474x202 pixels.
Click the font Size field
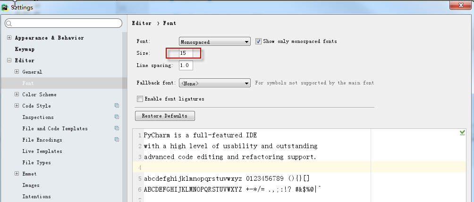point(186,53)
